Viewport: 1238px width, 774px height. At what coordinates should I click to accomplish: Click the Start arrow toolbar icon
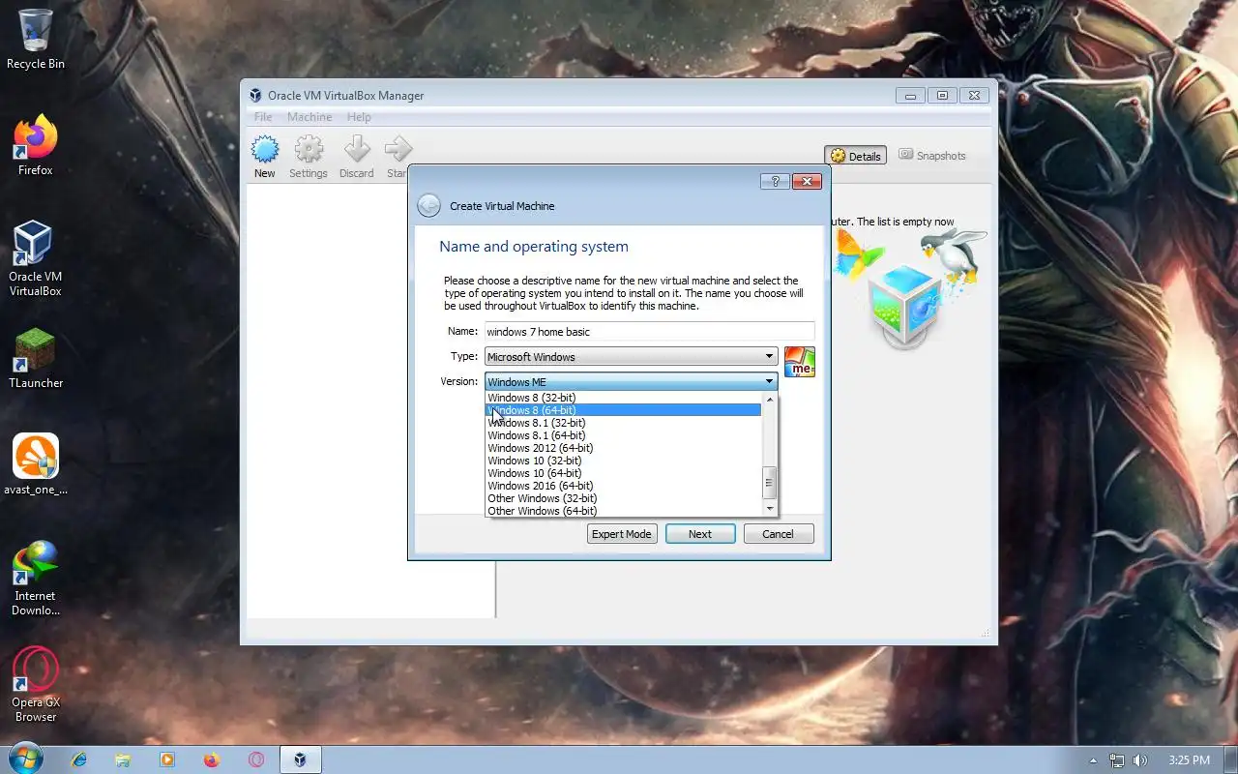coord(397,157)
